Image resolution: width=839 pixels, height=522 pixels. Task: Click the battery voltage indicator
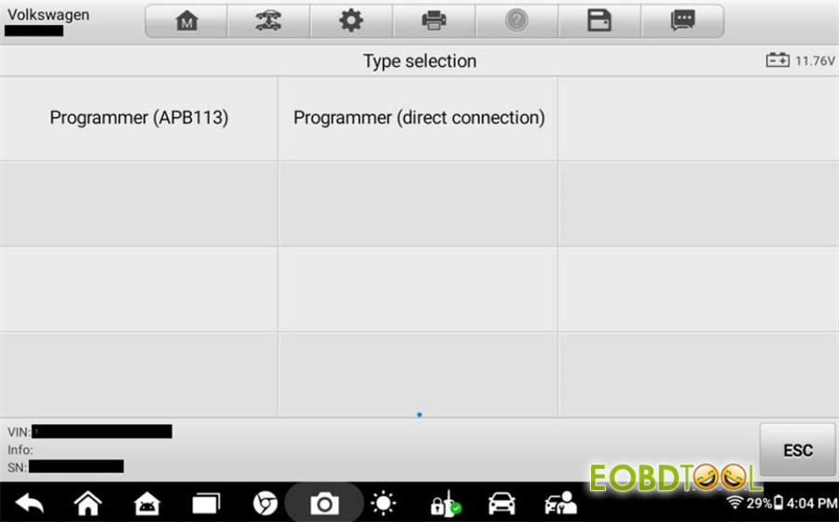[801, 61]
